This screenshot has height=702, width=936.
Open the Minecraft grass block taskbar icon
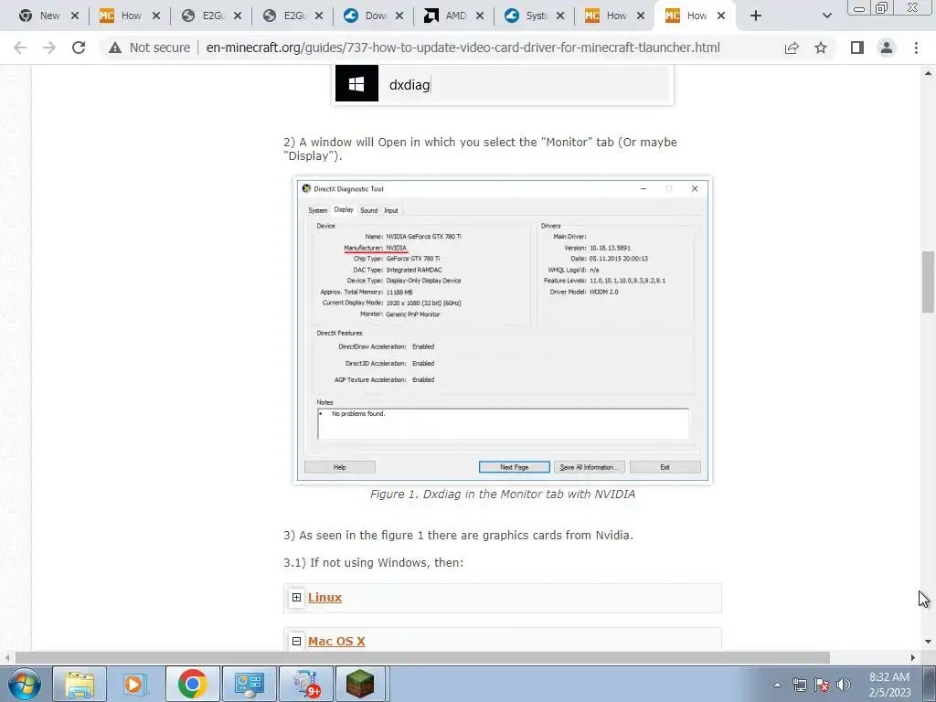[x=360, y=684]
